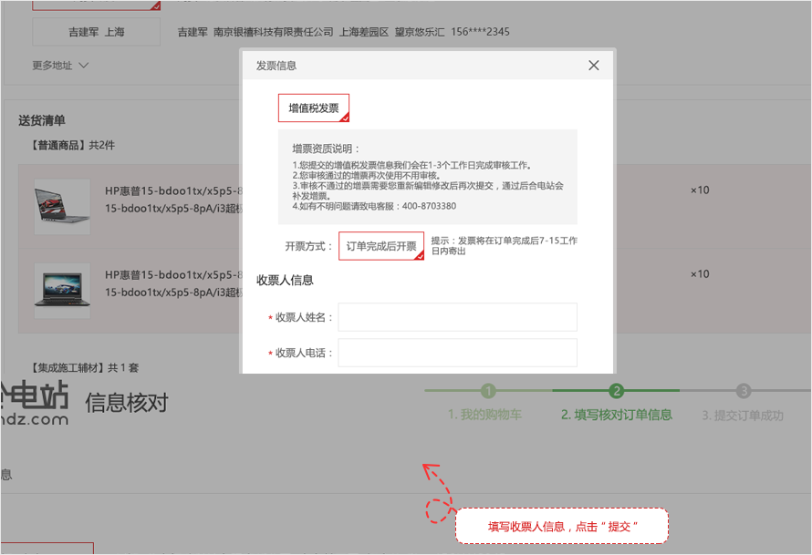Image resolution: width=812 pixels, height=555 pixels.
Task: Close the 发票信息 dialog
Action: pyautogui.click(x=594, y=66)
